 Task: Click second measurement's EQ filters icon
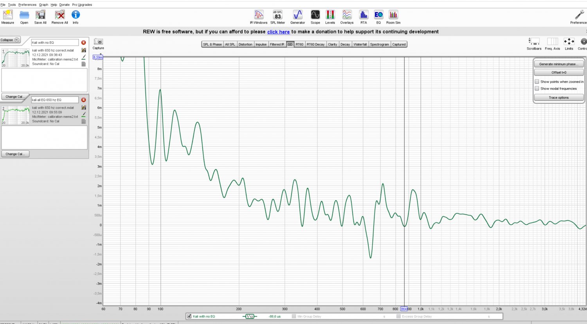pos(84,107)
